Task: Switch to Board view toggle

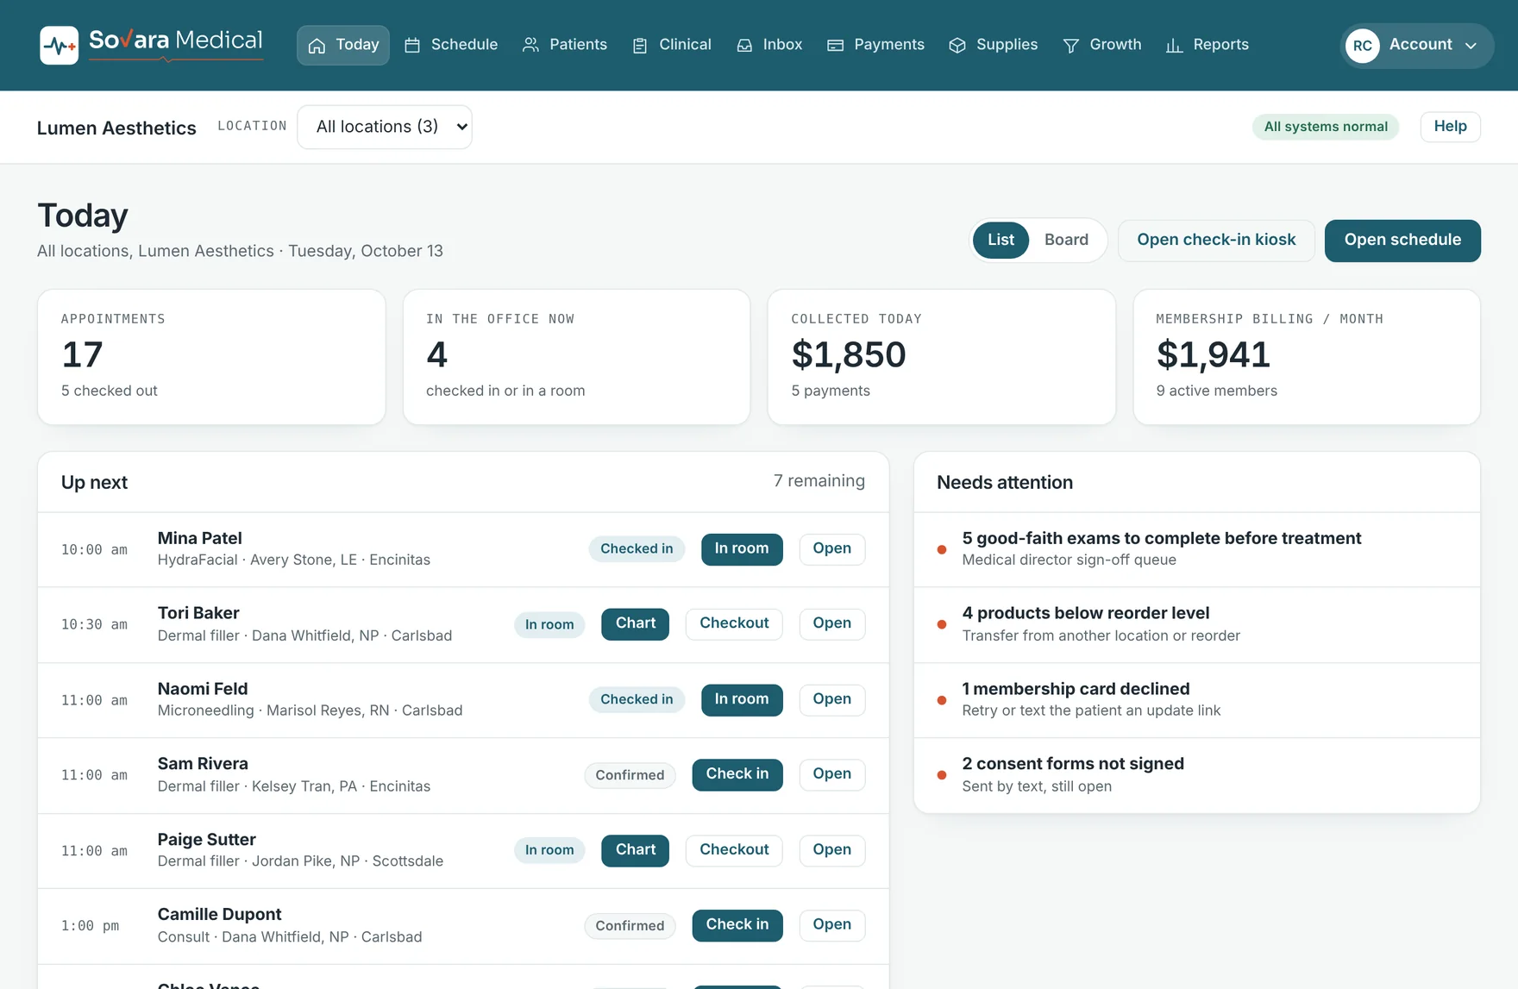Action: (1066, 240)
